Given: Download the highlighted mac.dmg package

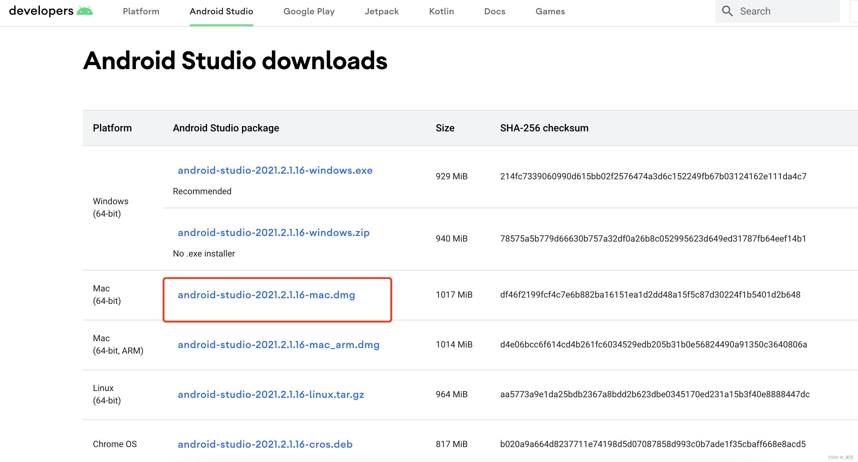Looking at the screenshot, I should pos(266,295).
